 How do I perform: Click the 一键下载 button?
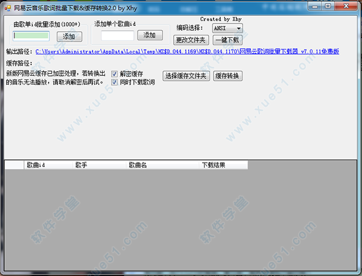(227, 40)
